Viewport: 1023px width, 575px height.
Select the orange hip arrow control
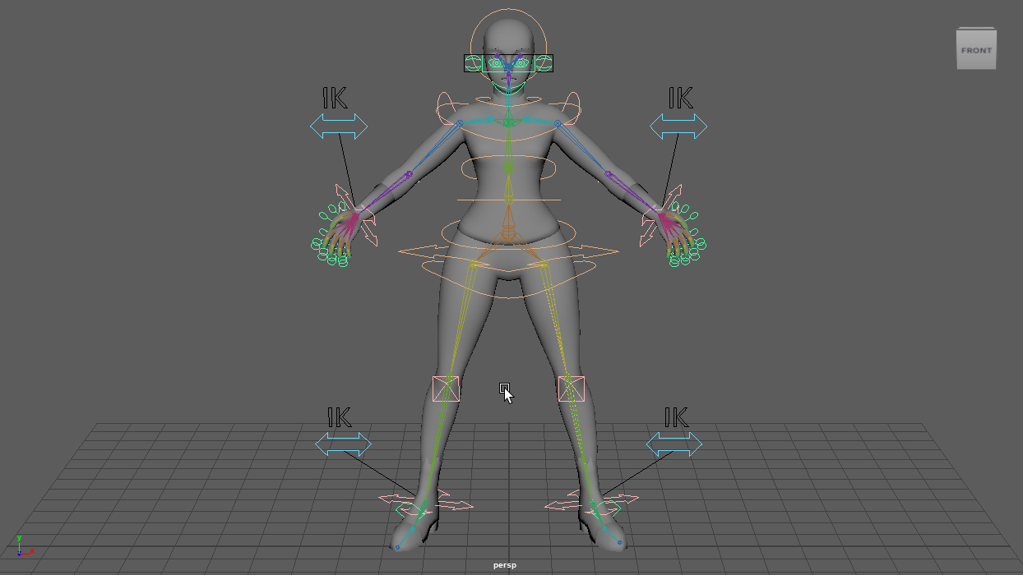pyautogui.click(x=419, y=250)
